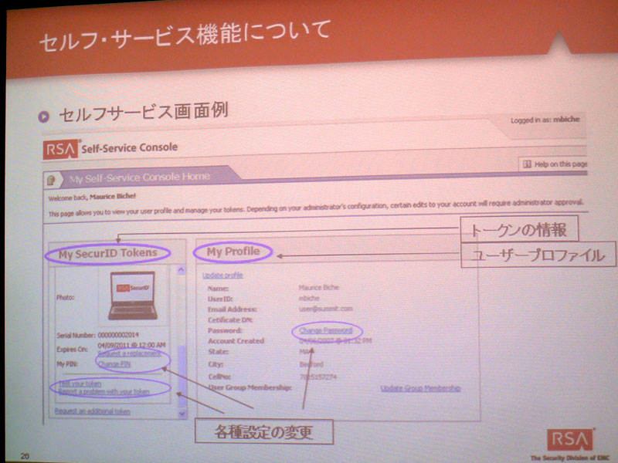The image size is (618, 463).
Task: Open the Update Group Membership link
Action: coord(420,388)
